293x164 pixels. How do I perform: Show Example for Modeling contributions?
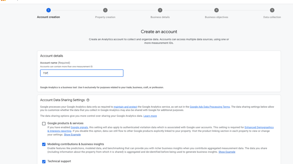pyautogui.click(x=227, y=152)
